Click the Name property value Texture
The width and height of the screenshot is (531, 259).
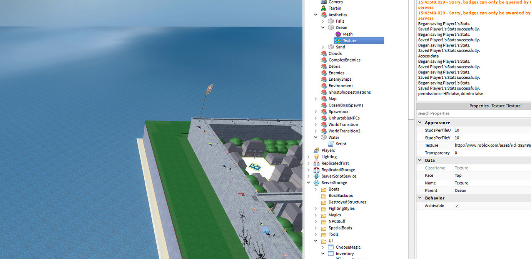tap(492, 183)
